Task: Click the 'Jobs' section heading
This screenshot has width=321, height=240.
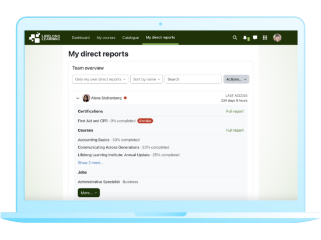Action: pos(82,172)
